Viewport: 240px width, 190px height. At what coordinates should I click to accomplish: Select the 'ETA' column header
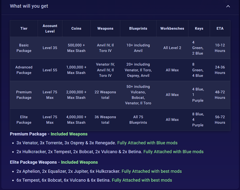tap(220, 28)
